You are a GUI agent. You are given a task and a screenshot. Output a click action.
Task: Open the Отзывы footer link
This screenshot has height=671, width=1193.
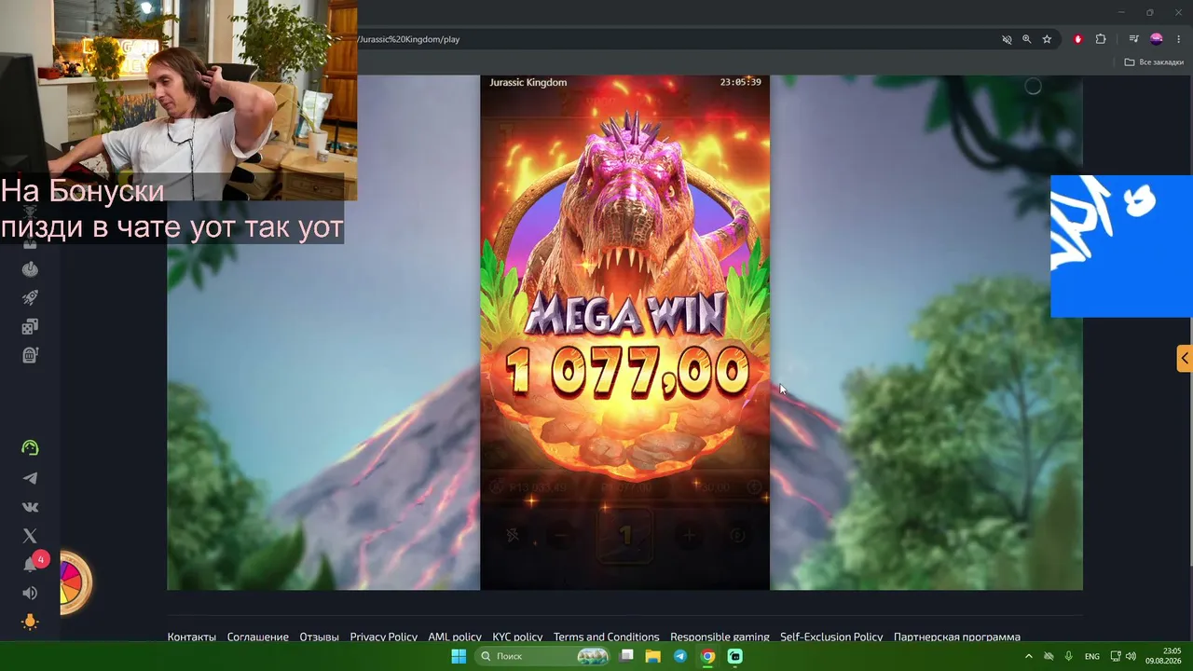click(x=319, y=637)
